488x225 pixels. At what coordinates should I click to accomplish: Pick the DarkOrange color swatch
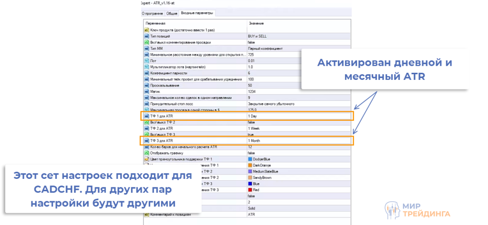(x=250, y=166)
